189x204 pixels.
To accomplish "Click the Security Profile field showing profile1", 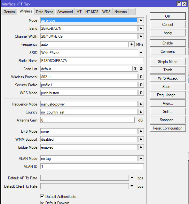I will pyautogui.click(x=89, y=85).
